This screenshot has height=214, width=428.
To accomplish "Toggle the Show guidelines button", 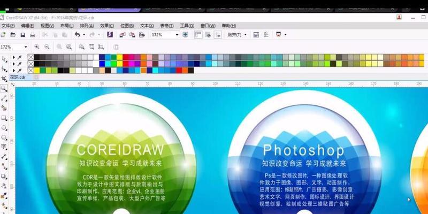I will click(218, 35).
